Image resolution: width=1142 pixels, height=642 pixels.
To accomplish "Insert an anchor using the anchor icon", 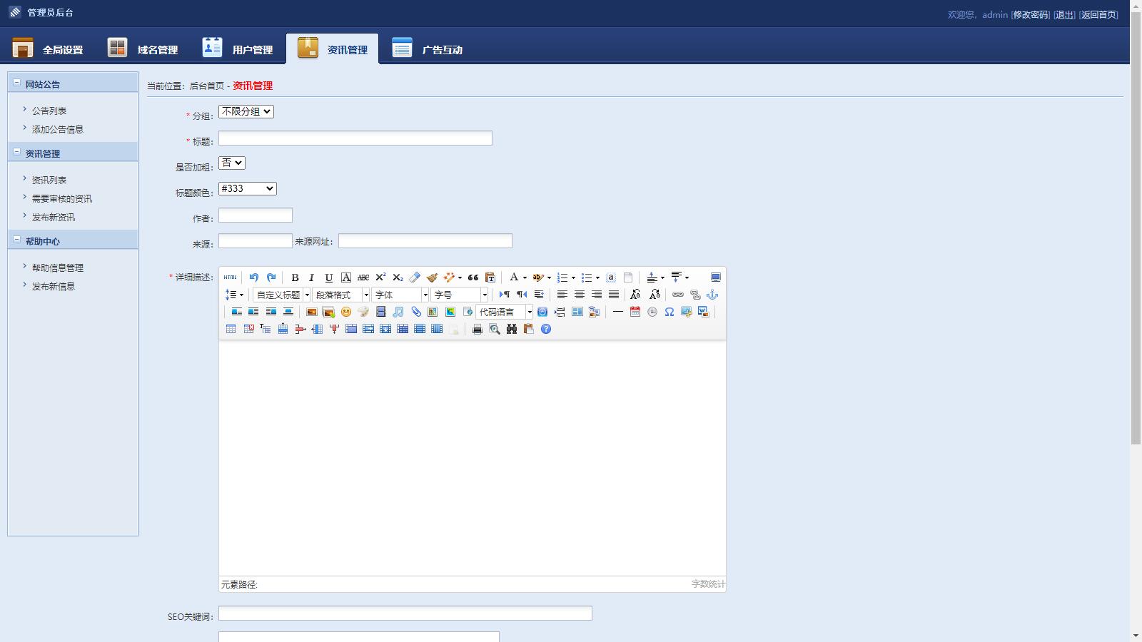I will [x=712, y=295].
